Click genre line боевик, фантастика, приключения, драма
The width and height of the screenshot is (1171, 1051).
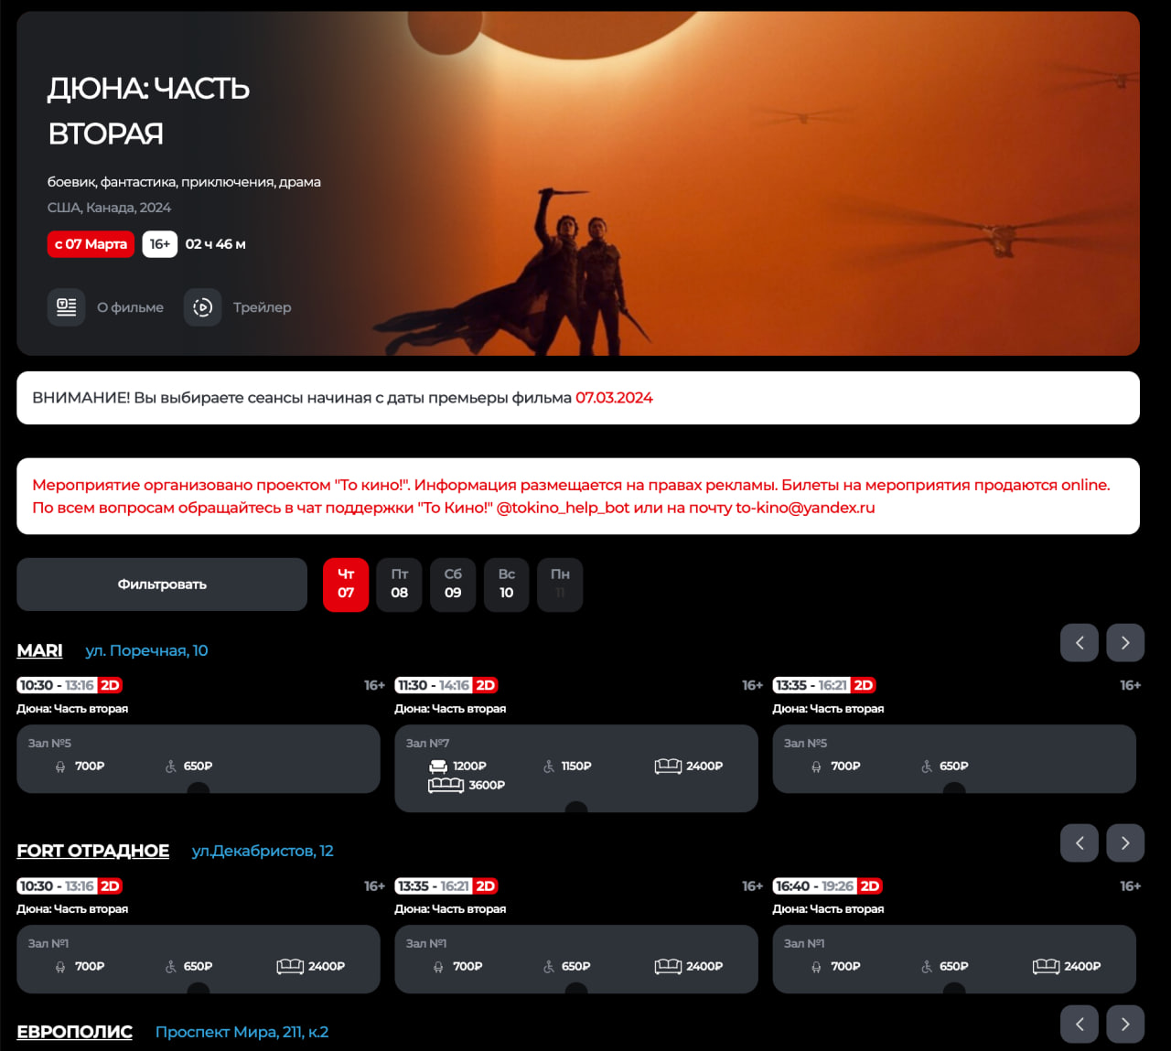pos(184,182)
